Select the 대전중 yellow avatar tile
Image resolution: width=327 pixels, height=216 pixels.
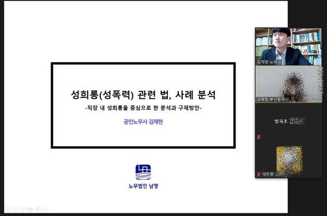tap(288, 159)
